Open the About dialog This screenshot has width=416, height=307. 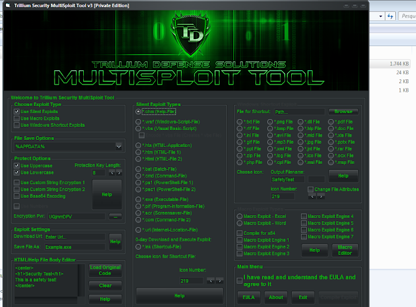pyautogui.click(x=276, y=297)
